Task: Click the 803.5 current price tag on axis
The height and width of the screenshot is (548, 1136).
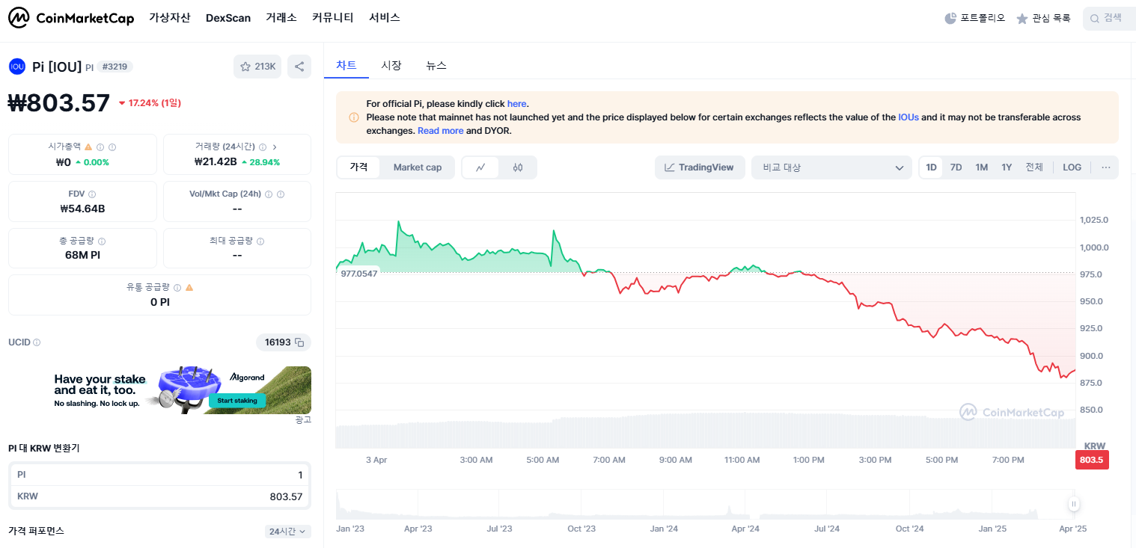Action: click(x=1092, y=460)
